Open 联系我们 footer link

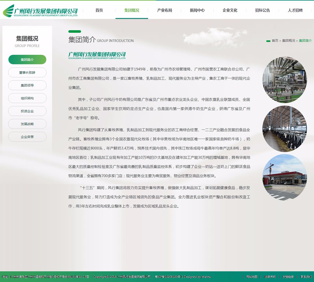point(306,277)
